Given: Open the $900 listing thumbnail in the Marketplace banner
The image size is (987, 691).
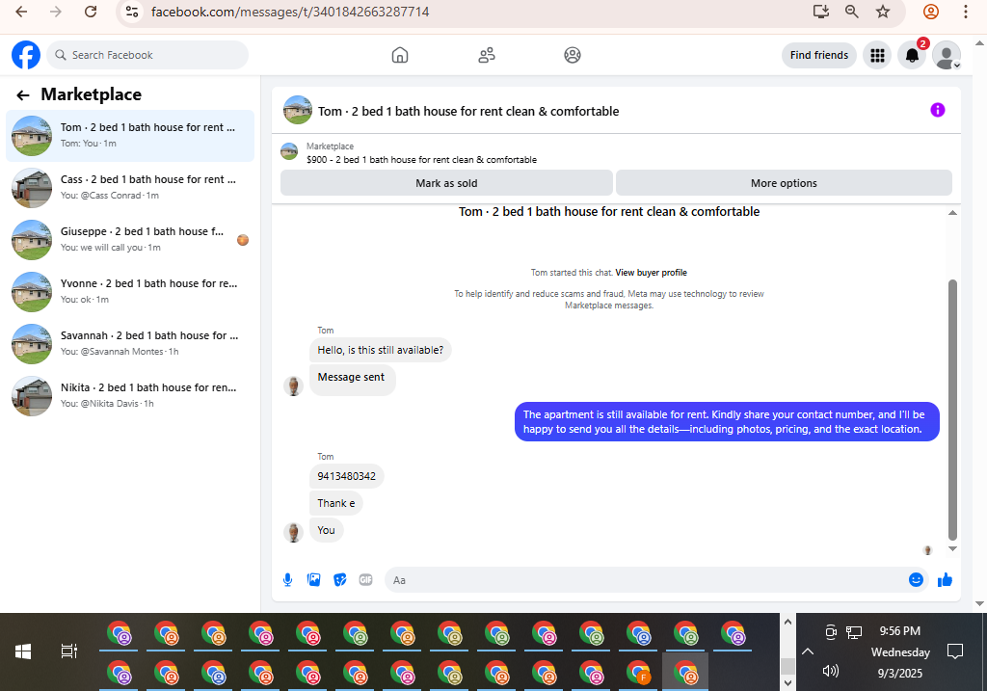Looking at the screenshot, I should [289, 151].
